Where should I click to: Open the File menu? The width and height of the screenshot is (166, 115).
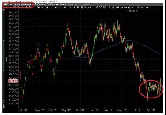[71, 5]
